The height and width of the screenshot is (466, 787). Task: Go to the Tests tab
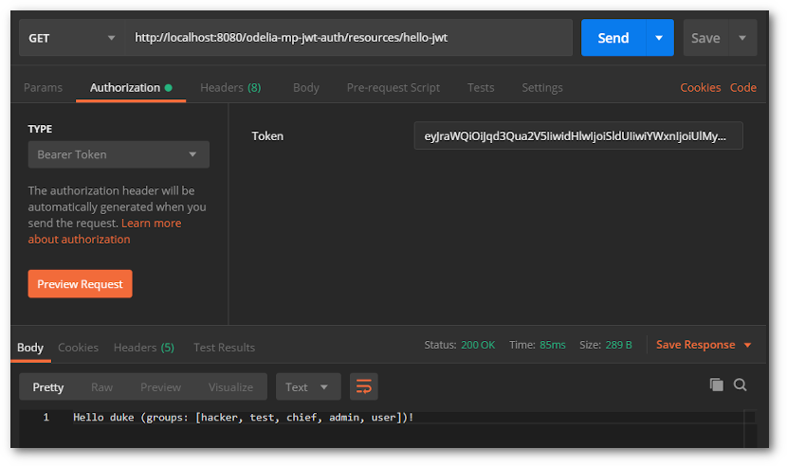coord(481,87)
